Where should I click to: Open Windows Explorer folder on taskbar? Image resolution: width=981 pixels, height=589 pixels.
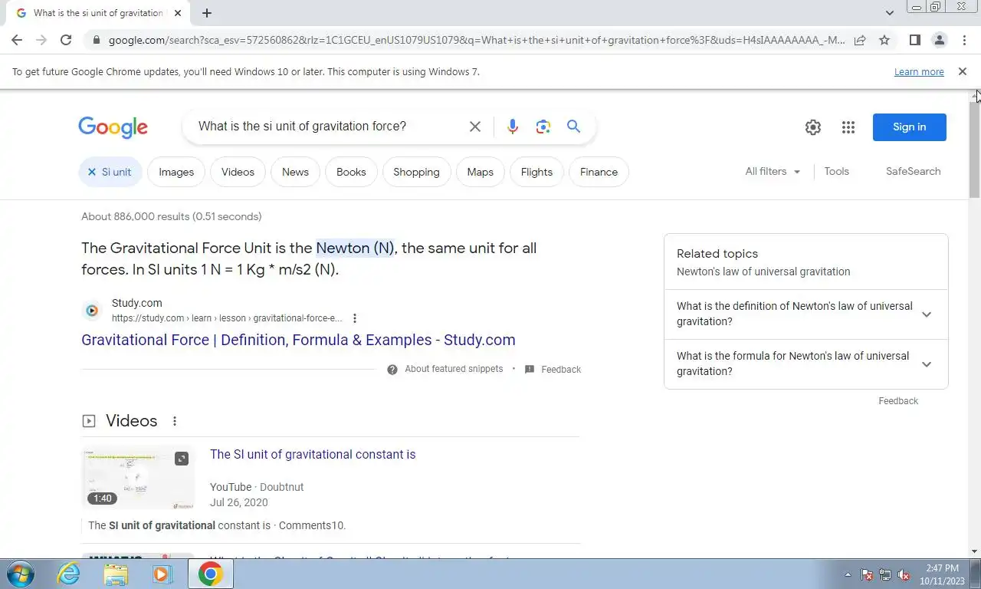pyautogui.click(x=116, y=574)
